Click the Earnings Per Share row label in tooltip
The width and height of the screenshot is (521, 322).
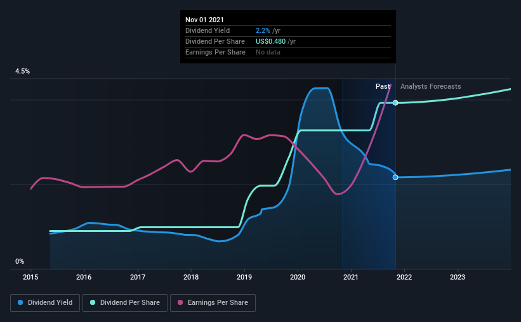[x=215, y=52]
